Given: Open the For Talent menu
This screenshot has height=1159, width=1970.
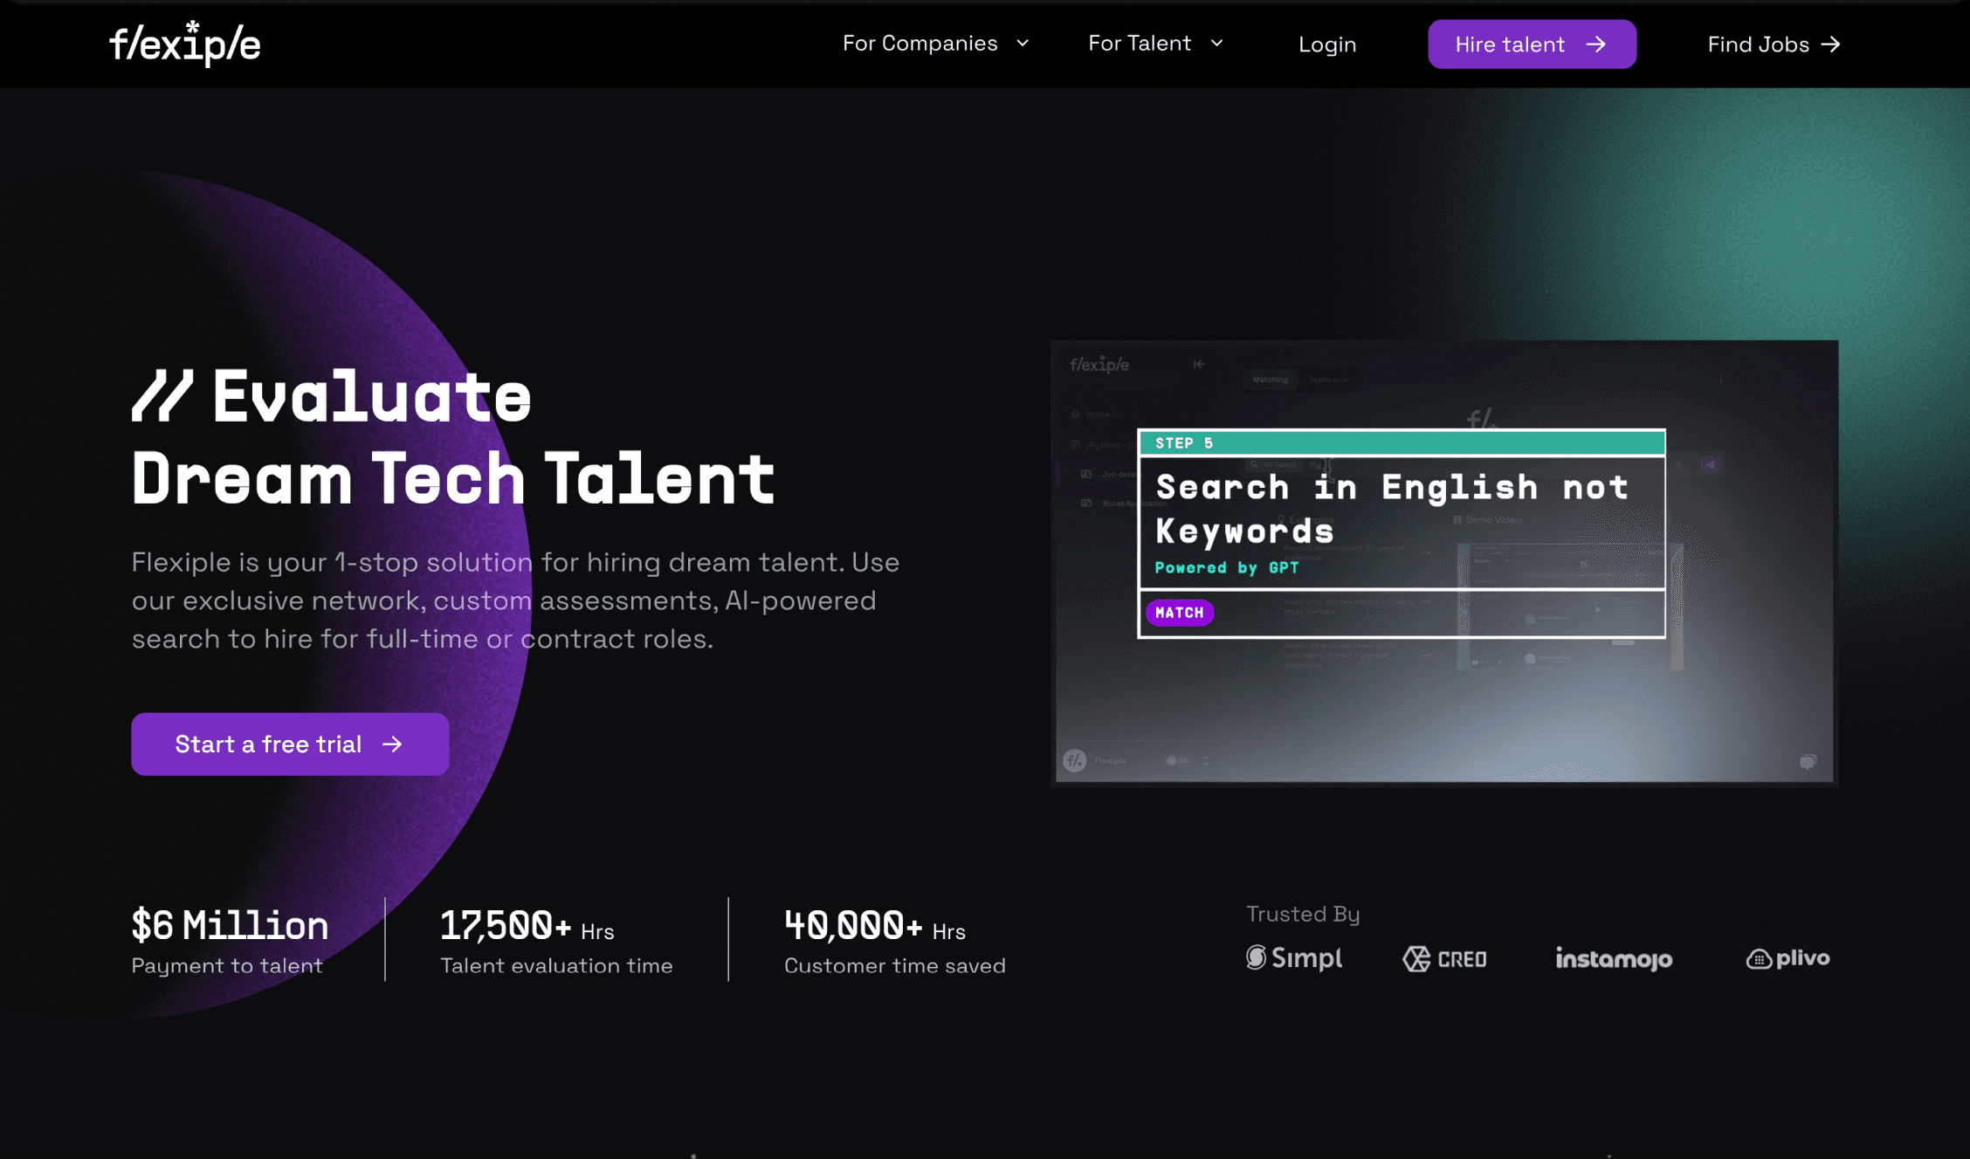Looking at the screenshot, I should pyautogui.click(x=1139, y=44).
